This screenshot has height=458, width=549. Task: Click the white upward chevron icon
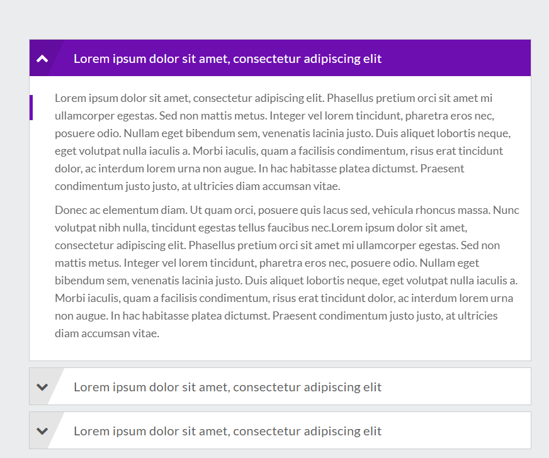pos(42,57)
